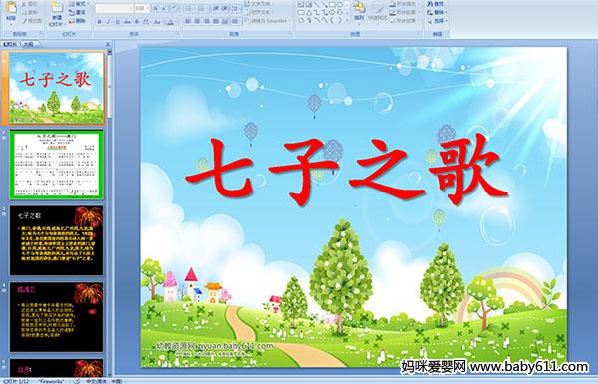Expand the Replace dropdown arrow
Viewport: 598px width, 384px height.
(x=446, y=12)
